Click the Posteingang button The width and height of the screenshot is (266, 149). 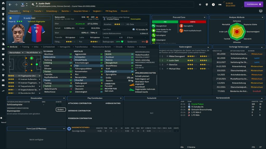251,4
